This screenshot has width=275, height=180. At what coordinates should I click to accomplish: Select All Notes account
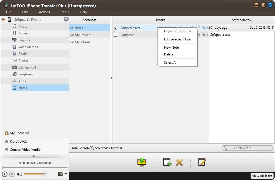coord(89,28)
